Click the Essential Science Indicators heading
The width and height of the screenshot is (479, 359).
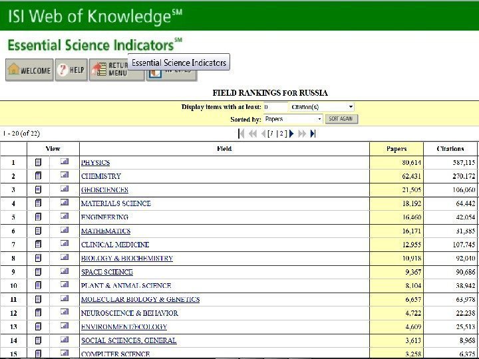(x=94, y=45)
